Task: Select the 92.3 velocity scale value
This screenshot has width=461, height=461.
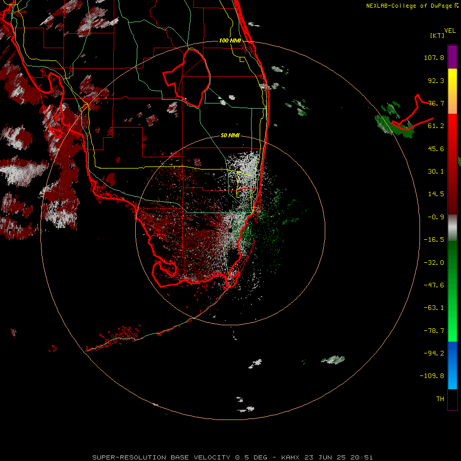Action: 436,80
